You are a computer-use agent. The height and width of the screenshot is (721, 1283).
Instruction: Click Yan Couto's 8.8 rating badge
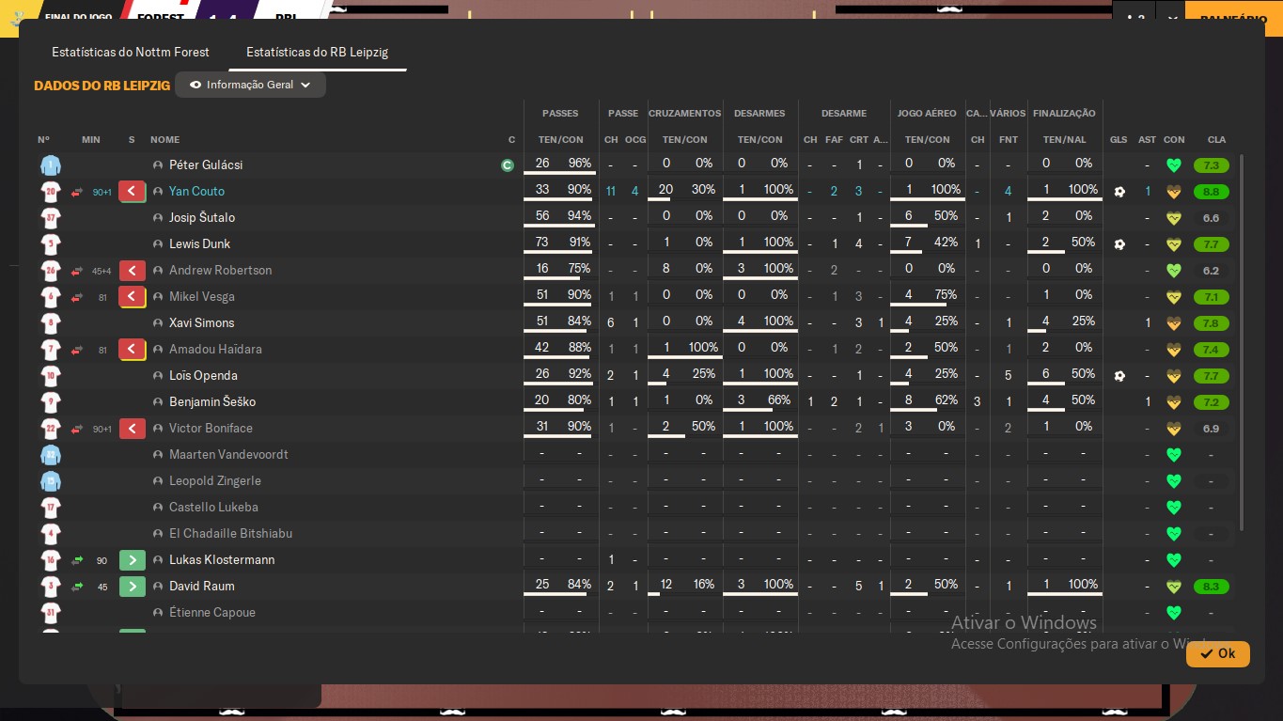pyautogui.click(x=1211, y=192)
